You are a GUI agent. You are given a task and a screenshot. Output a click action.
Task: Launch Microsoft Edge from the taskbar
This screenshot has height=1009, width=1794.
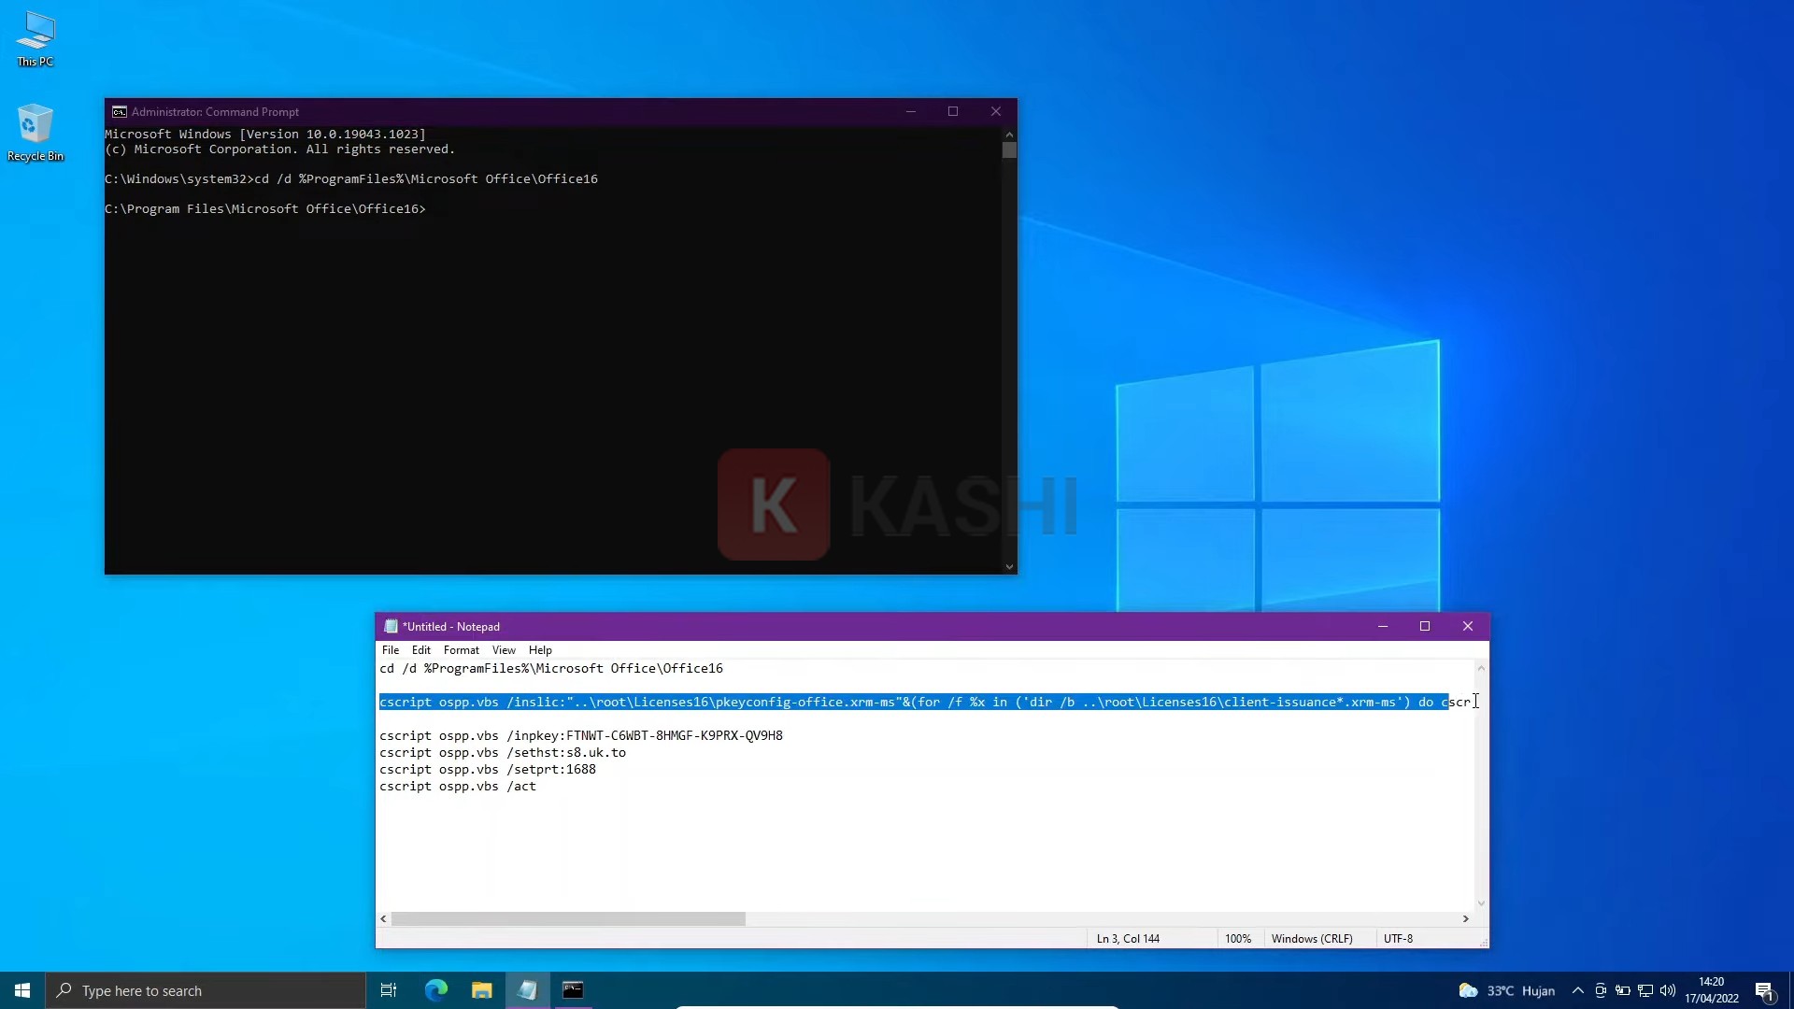[x=436, y=990]
